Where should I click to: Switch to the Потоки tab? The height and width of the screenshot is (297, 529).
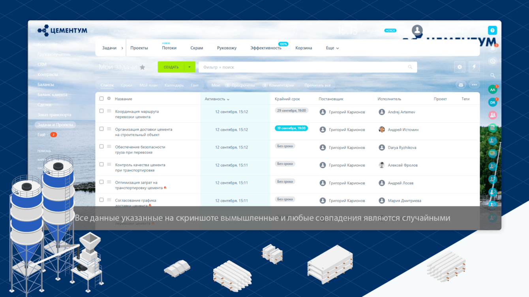click(169, 48)
